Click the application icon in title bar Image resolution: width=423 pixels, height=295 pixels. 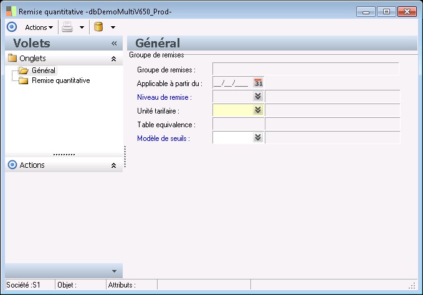pyautogui.click(x=11, y=12)
